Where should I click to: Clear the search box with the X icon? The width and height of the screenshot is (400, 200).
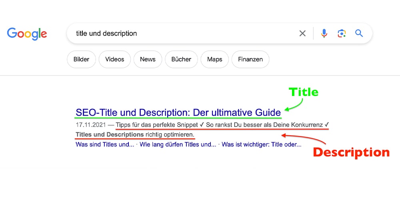(302, 34)
